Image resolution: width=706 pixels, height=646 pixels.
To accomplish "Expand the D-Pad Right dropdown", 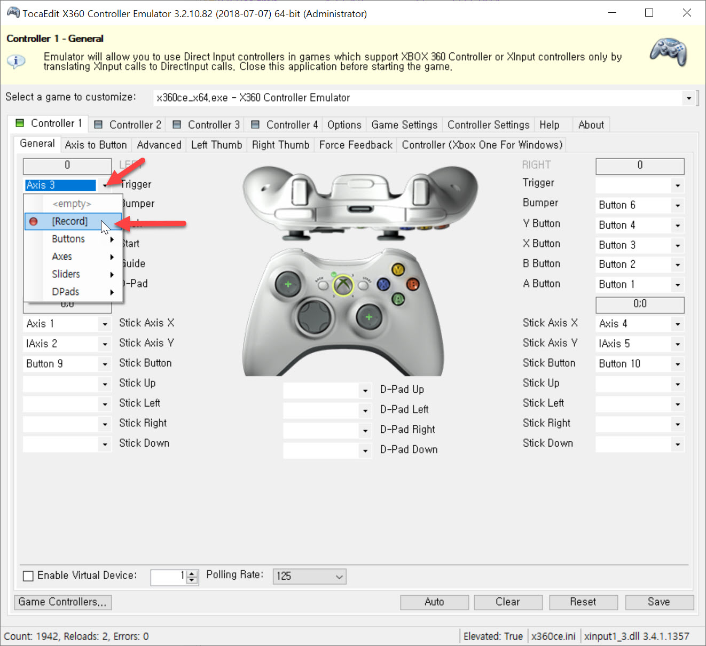I will pos(365,431).
